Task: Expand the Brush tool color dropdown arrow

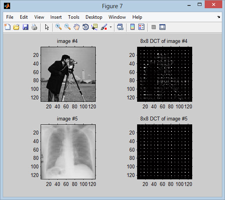Action: [x=111, y=27]
